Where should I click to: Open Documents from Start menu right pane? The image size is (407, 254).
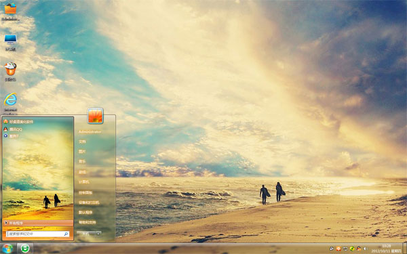pos(82,142)
